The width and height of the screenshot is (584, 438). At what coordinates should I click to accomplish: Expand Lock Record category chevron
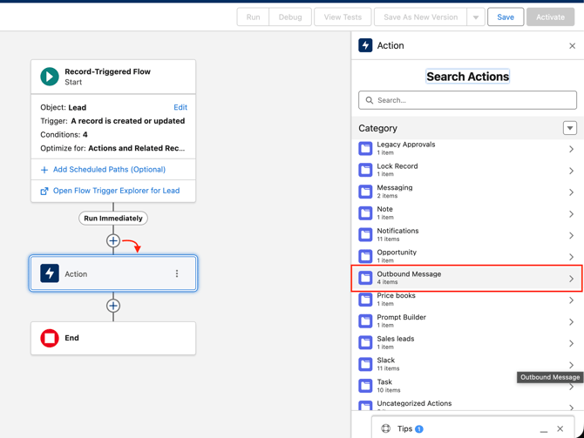(x=571, y=171)
